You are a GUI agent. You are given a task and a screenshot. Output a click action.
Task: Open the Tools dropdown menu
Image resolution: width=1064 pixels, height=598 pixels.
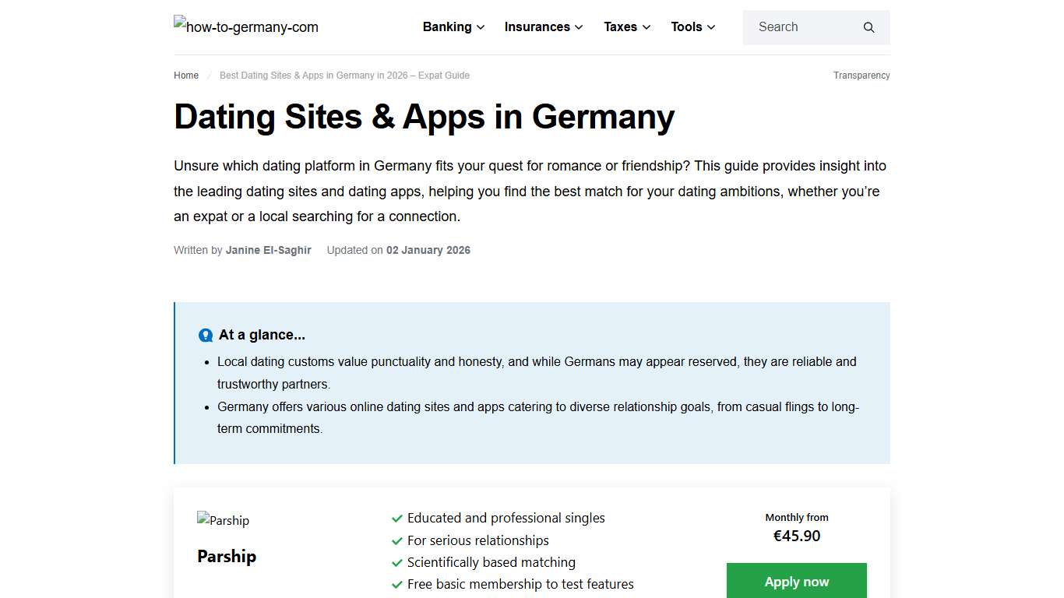(711, 27)
